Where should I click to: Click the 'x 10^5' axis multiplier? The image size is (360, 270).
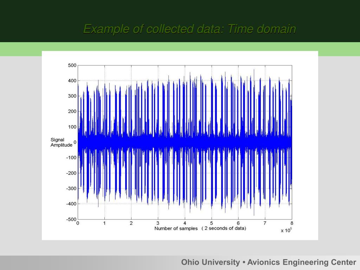click(286, 230)
